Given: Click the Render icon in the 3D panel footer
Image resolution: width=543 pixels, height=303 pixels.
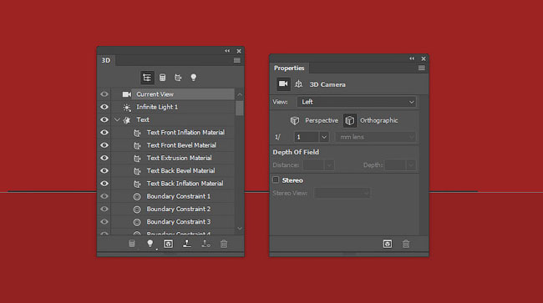Looking at the screenshot, I should [x=168, y=244].
